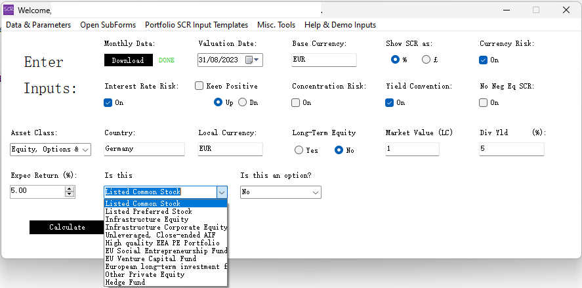This screenshot has height=288, width=582.
Task: Select the £ option for Show SCR
Action: (426, 60)
